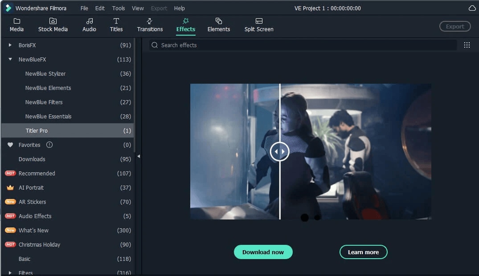Select NewBlue Elements category
This screenshot has height=276, width=479.
point(67,88)
